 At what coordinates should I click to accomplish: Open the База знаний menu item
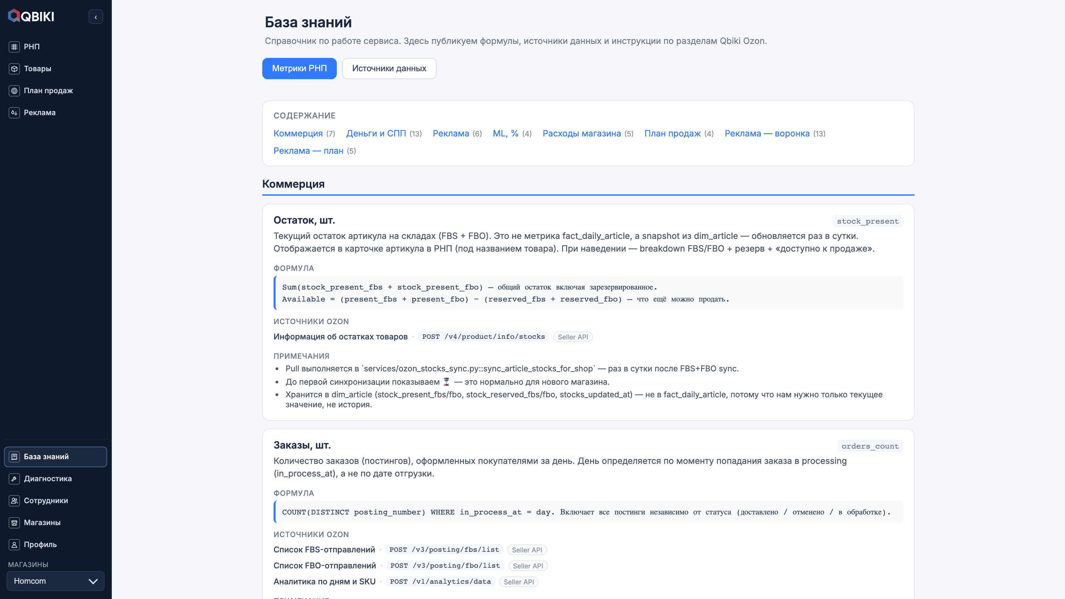click(x=55, y=457)
